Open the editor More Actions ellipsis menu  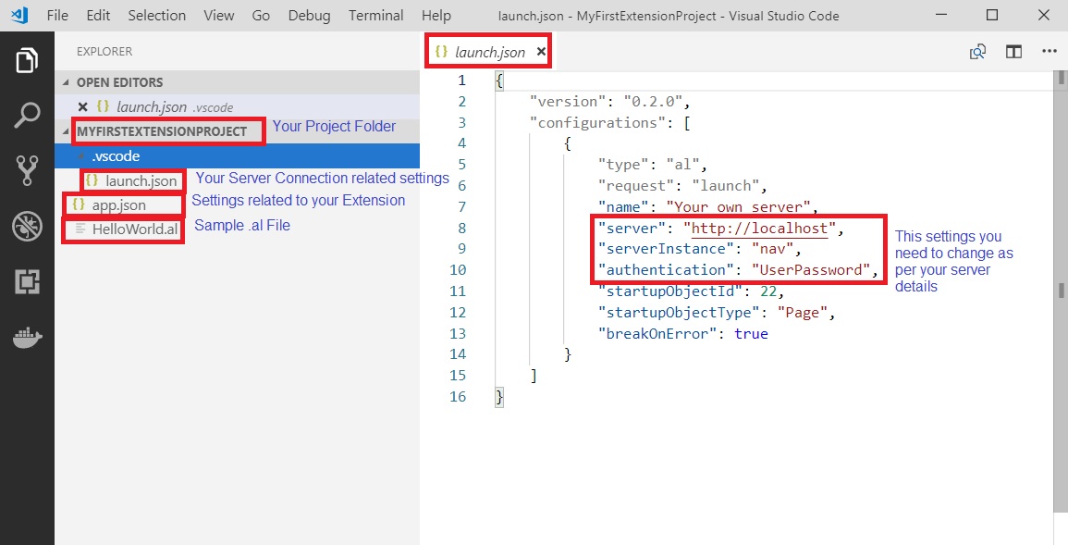click(x=1049, y=52)
